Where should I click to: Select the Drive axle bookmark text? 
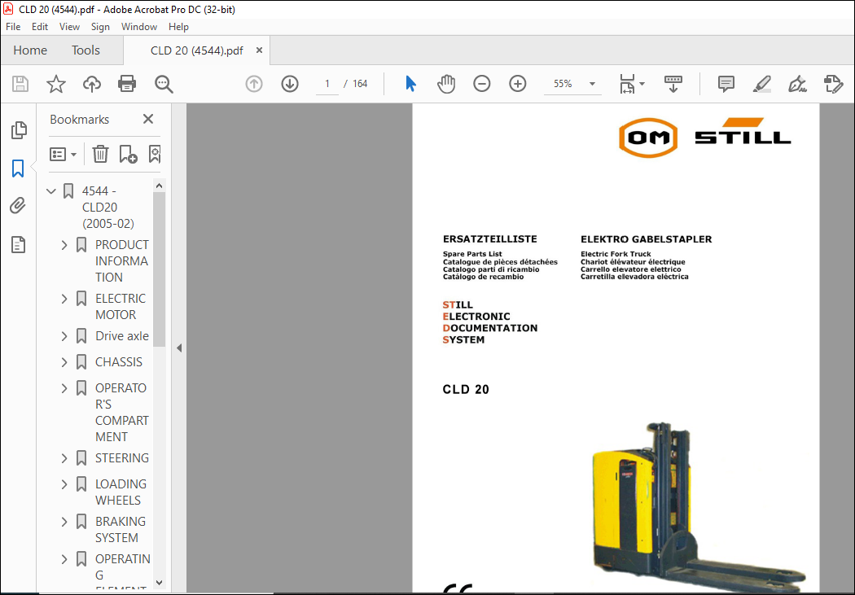click(122, 336)
